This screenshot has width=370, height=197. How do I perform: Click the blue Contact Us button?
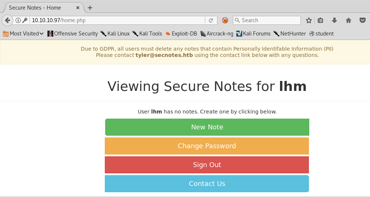point(207,184)
